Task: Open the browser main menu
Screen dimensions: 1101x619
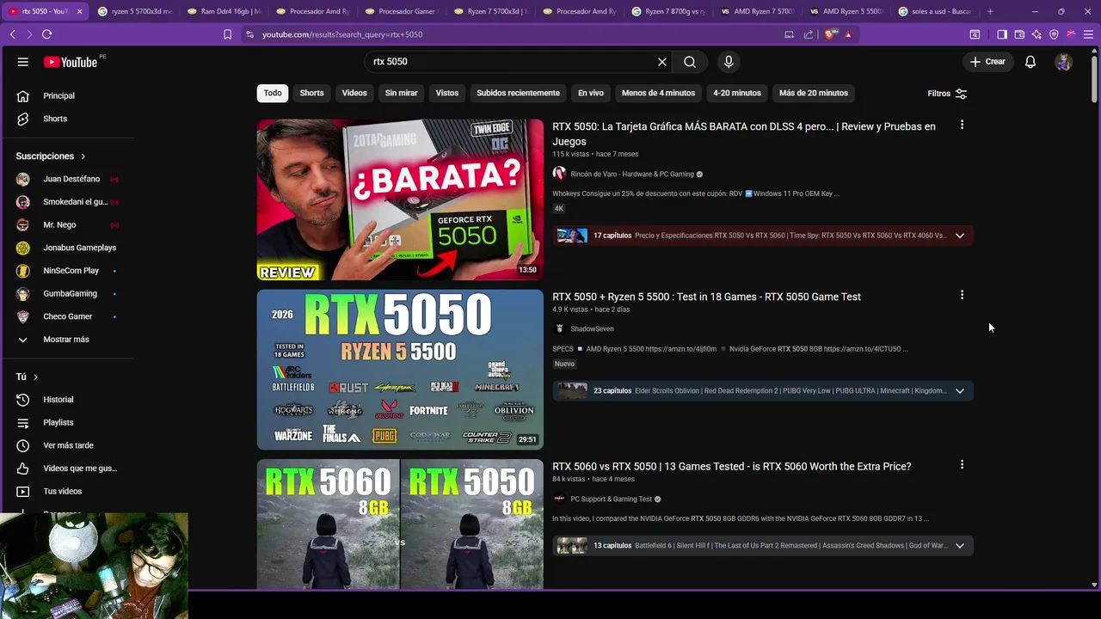Action: pyautogui.click(x=1088, y=34)
